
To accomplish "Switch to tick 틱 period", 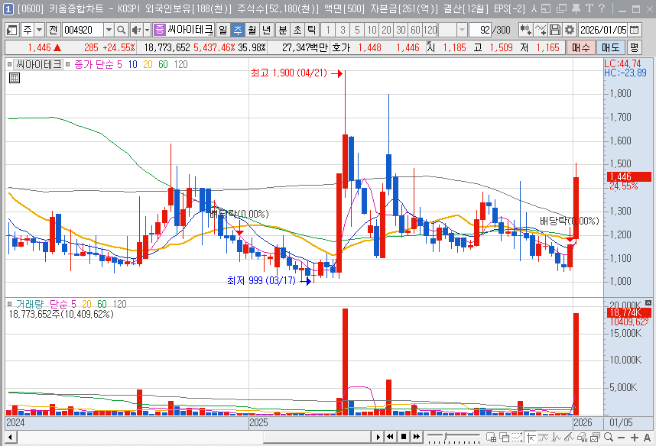I will (312, 30).
